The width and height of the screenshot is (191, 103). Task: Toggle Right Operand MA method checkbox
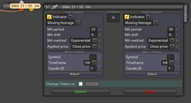tap(177, 41)
